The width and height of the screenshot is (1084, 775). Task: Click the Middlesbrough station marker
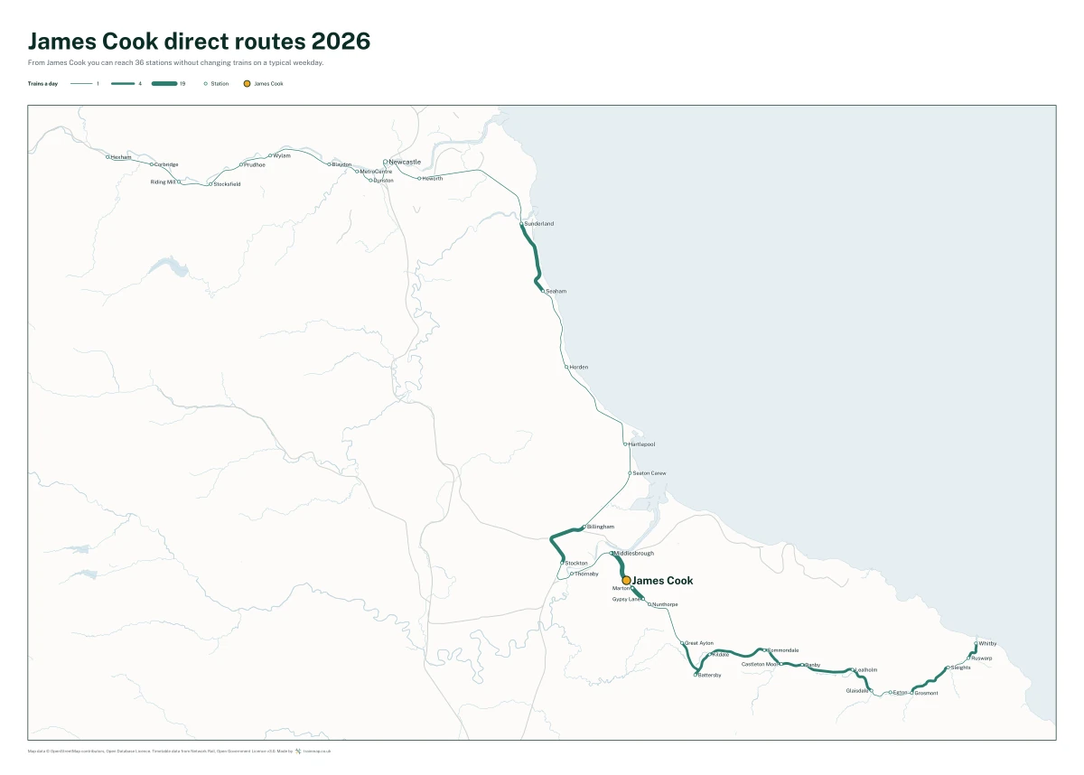click(612, 553)
